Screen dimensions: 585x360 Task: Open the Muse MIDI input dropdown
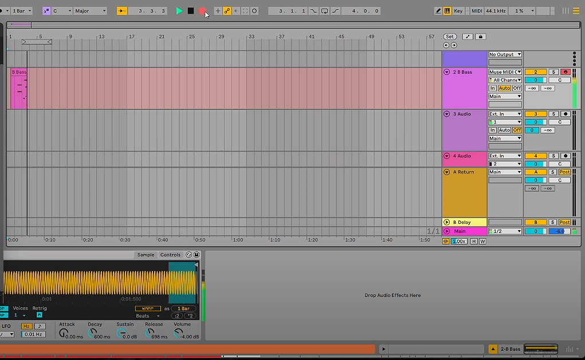(504, 72)
